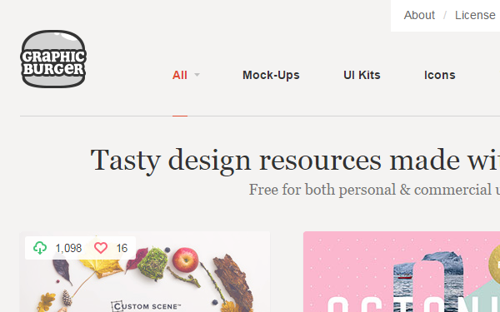Open the License page link
Screen dimensions: 500x312
coord(475,15)
